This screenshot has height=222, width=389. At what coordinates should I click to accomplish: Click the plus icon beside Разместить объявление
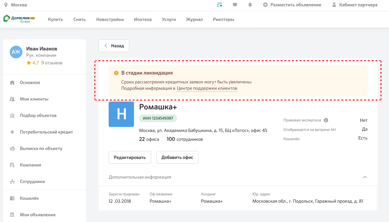coord(265,5)
